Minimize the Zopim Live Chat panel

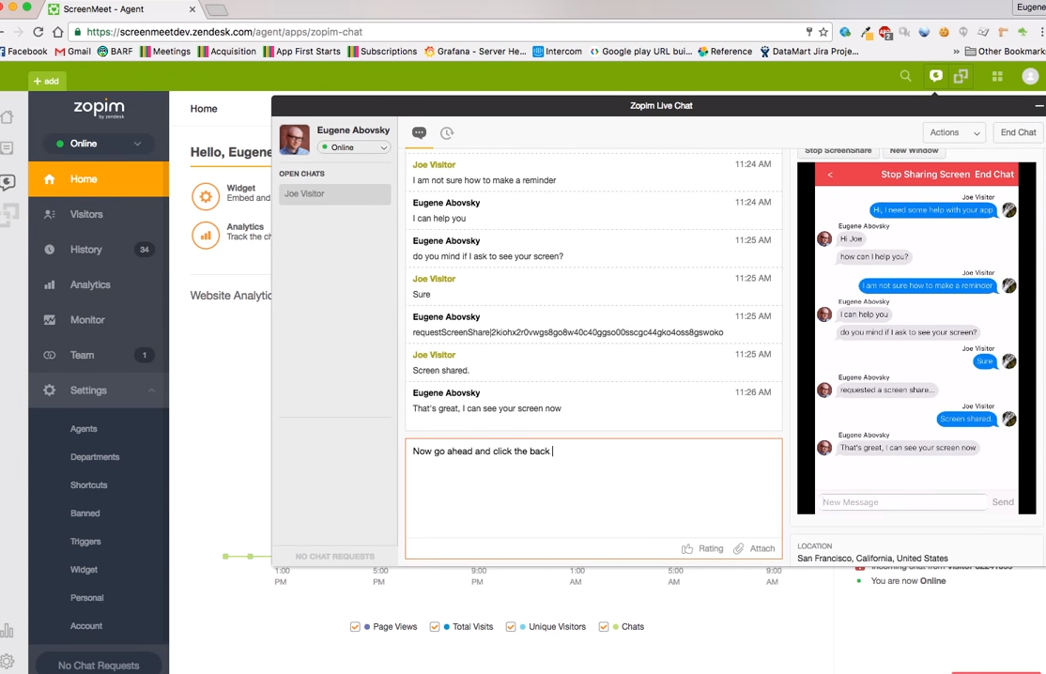tap(1038, 105)
